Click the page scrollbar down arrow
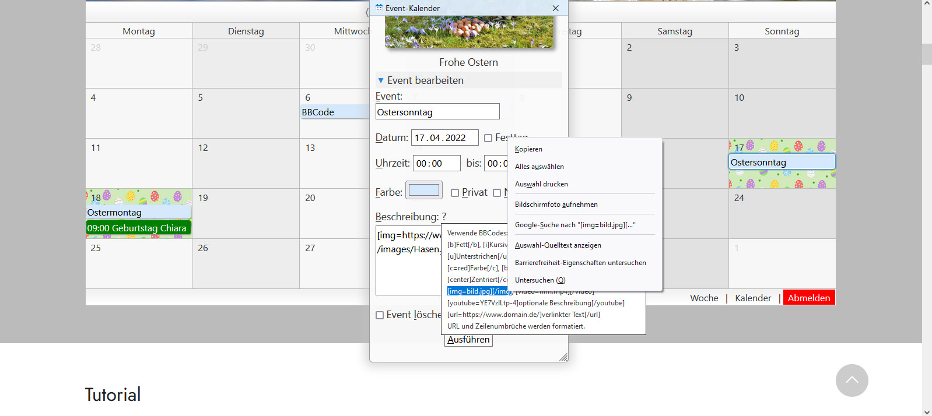The image size is (932, 416). click(927, 411)
